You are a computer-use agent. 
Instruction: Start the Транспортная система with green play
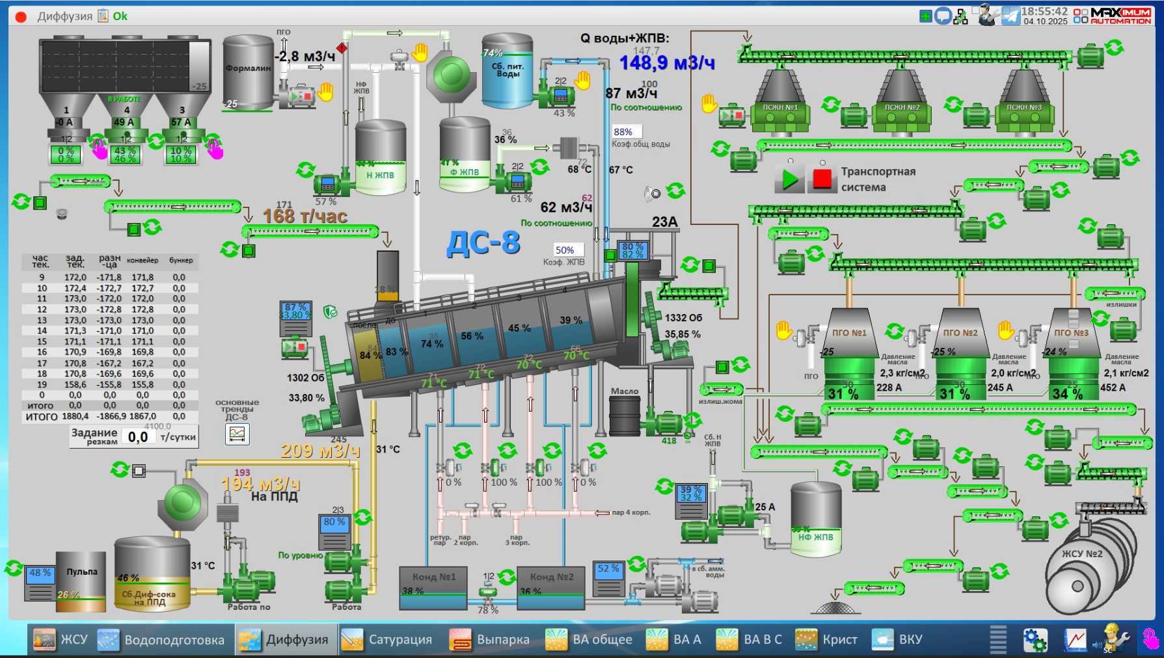(x=789, y=179)
